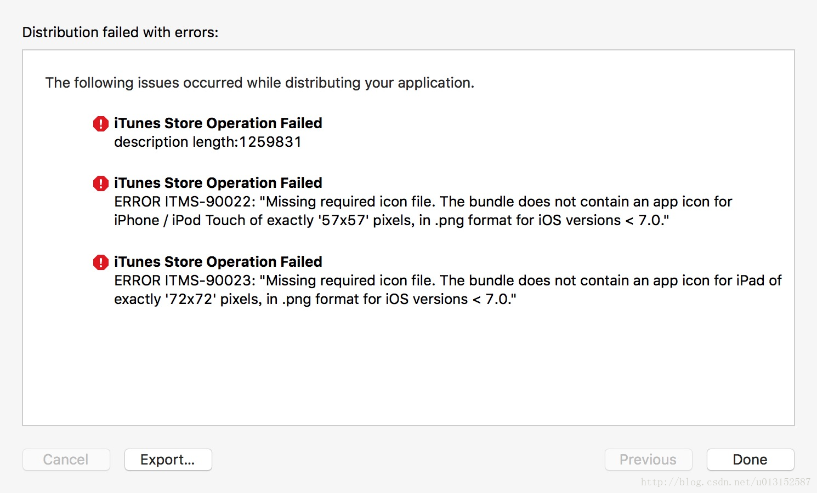Select the first iTunes Store Operation Failed heading

point(218,123)
